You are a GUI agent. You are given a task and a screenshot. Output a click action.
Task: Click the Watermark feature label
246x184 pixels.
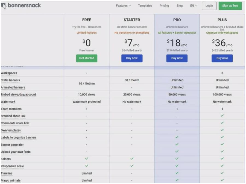tap(8, 102)
